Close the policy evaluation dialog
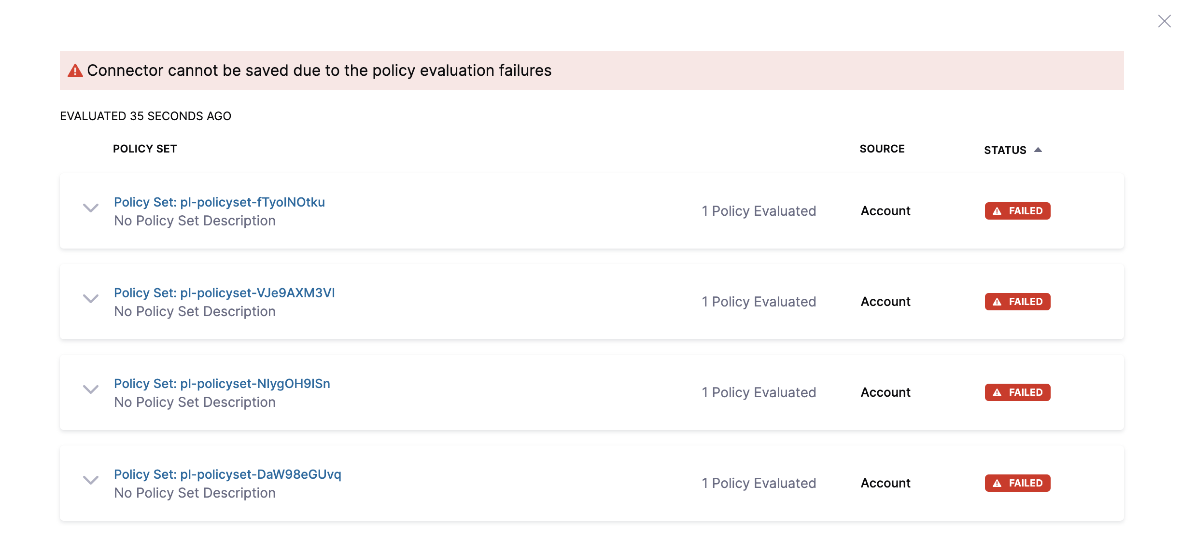 [1164, 21]
